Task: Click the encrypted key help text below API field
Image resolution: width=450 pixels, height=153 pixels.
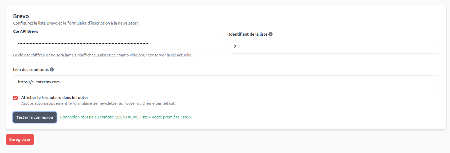Action: coord(103,55)
